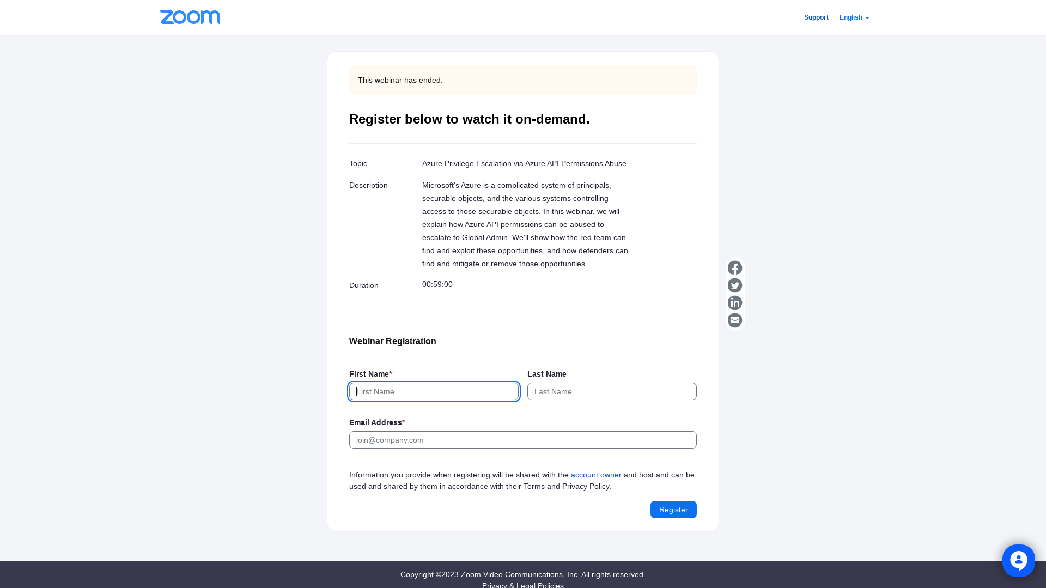The image size is (1046, 588).
Task: Open the chat support bot
Action: (x=1018, y=561)
